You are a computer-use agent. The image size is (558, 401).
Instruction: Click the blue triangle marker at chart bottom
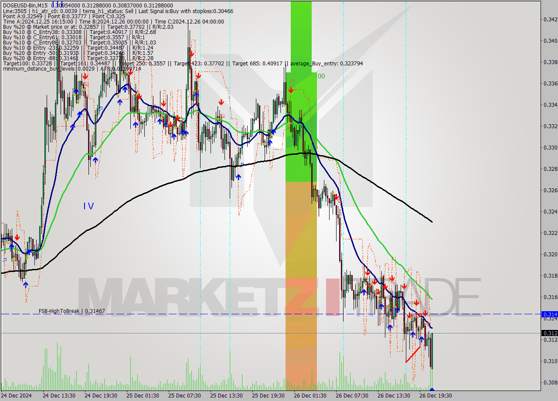[x=432, y=389]
